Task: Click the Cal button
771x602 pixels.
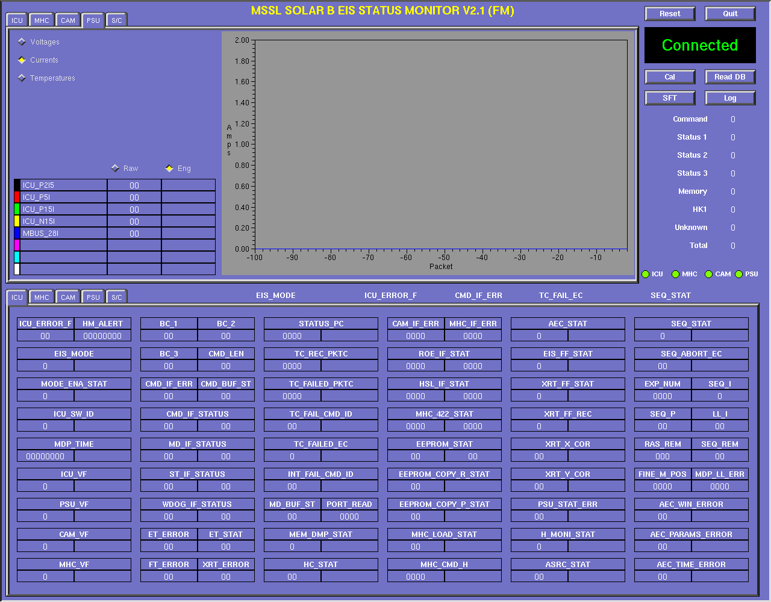Action: [x=670, y=77]
